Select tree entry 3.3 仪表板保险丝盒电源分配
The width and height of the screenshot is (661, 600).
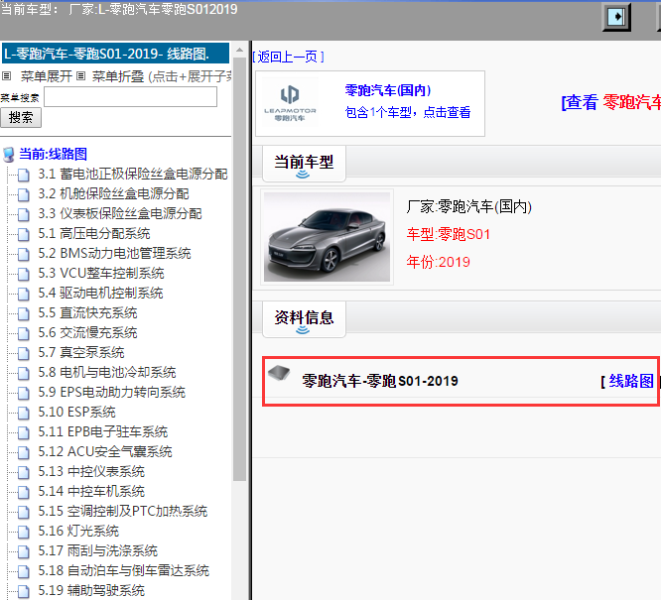120,213
